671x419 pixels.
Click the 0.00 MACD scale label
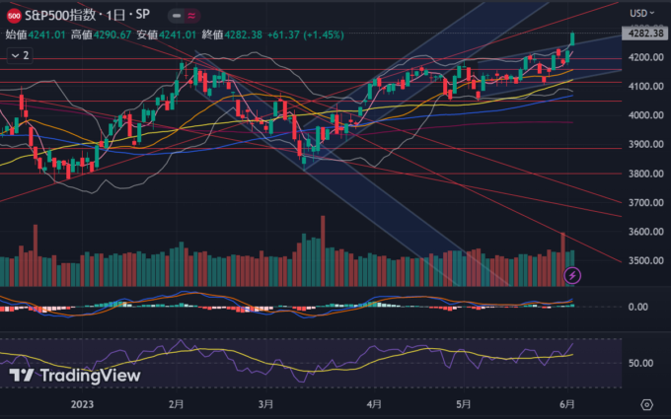638,307
